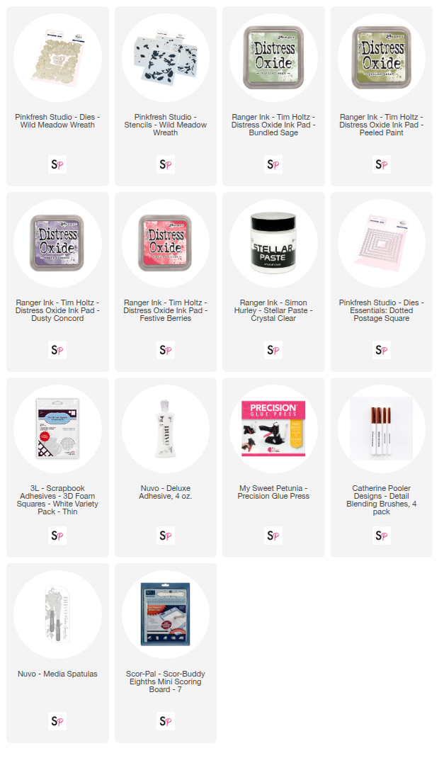439x758 pixels.
Task: Follow the Stellar Paste Crystal Clear link
Action: (273, 310)
